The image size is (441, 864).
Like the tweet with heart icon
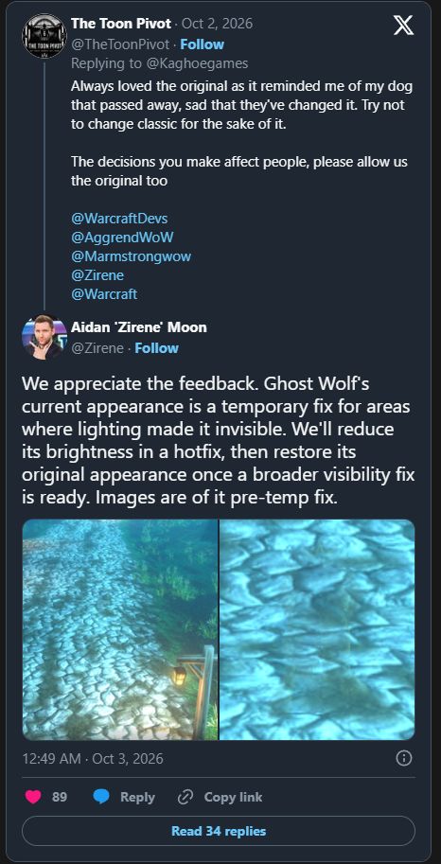tap(34, 797)
